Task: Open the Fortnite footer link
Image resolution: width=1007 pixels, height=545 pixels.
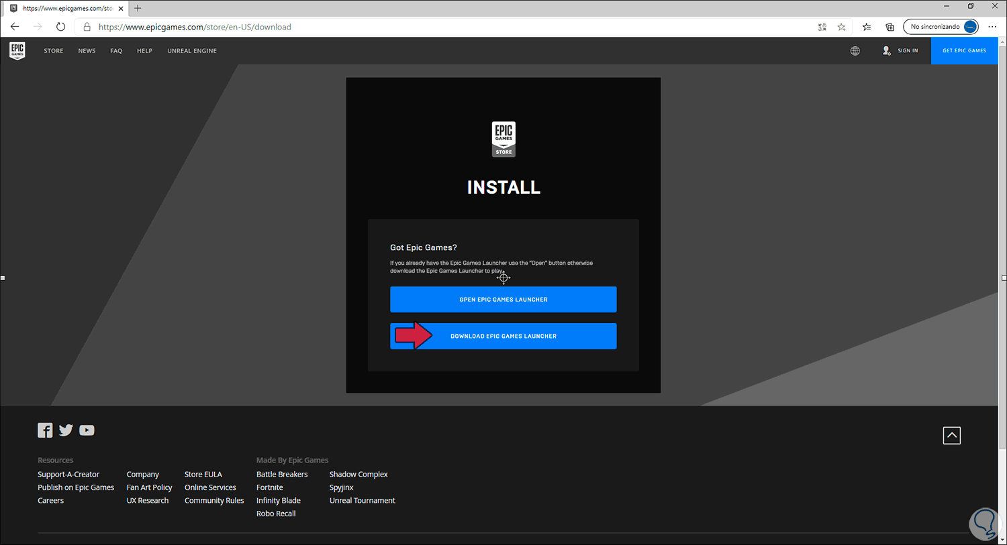Action: pyautogui.click(x=270, y=487)
